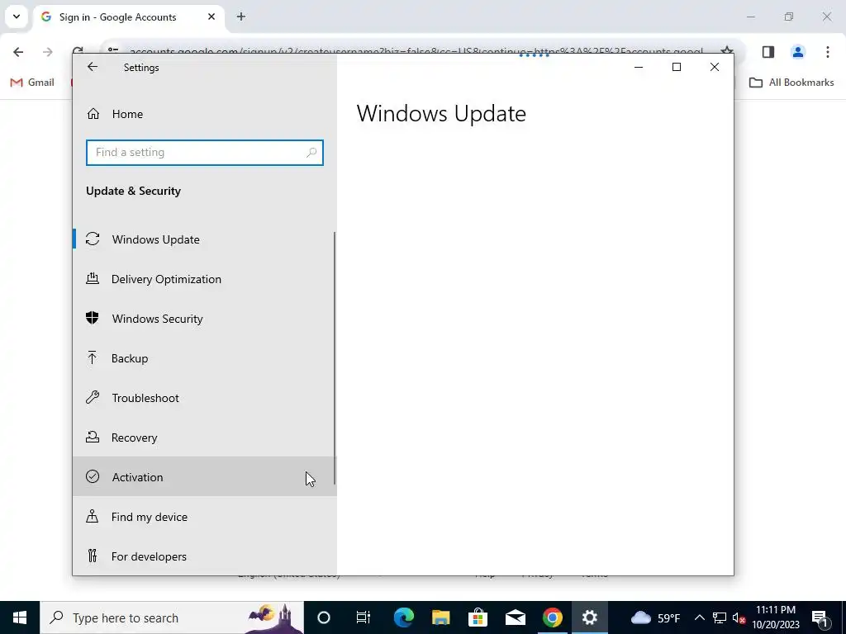Open Windows Start menu
The width and height of the screenshot is (846, 634).
pyautogui.click(x=20, y=617)
